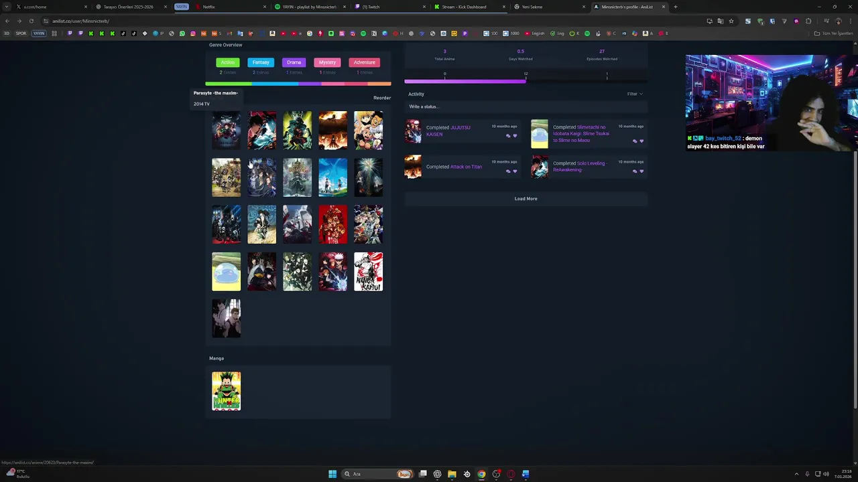858x482 pixels.
Task: Open the WhatsApp bookmark icon
Action: (182, 33)
